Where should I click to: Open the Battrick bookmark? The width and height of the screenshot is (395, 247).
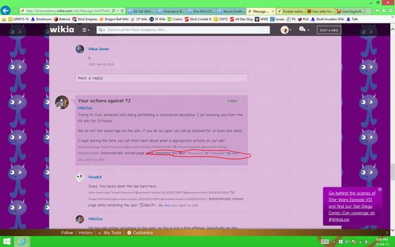tap(62, 19)
